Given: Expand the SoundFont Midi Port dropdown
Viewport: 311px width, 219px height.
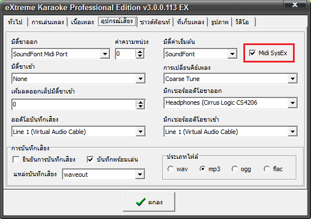Looking at the screenshot, I should tap(105, 53).
